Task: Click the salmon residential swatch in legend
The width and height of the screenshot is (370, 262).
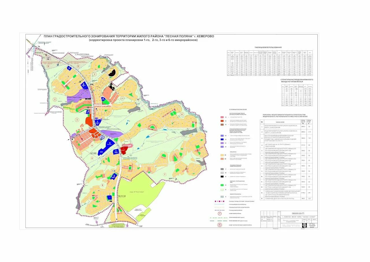Action: pyautogui.click(x=222, y=159)
